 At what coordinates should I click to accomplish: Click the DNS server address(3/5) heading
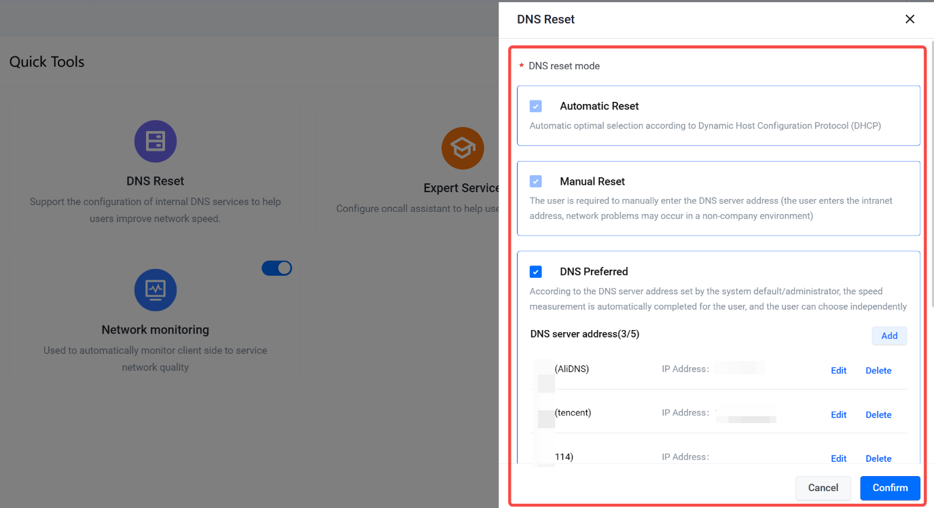click(x=585, y=334)
